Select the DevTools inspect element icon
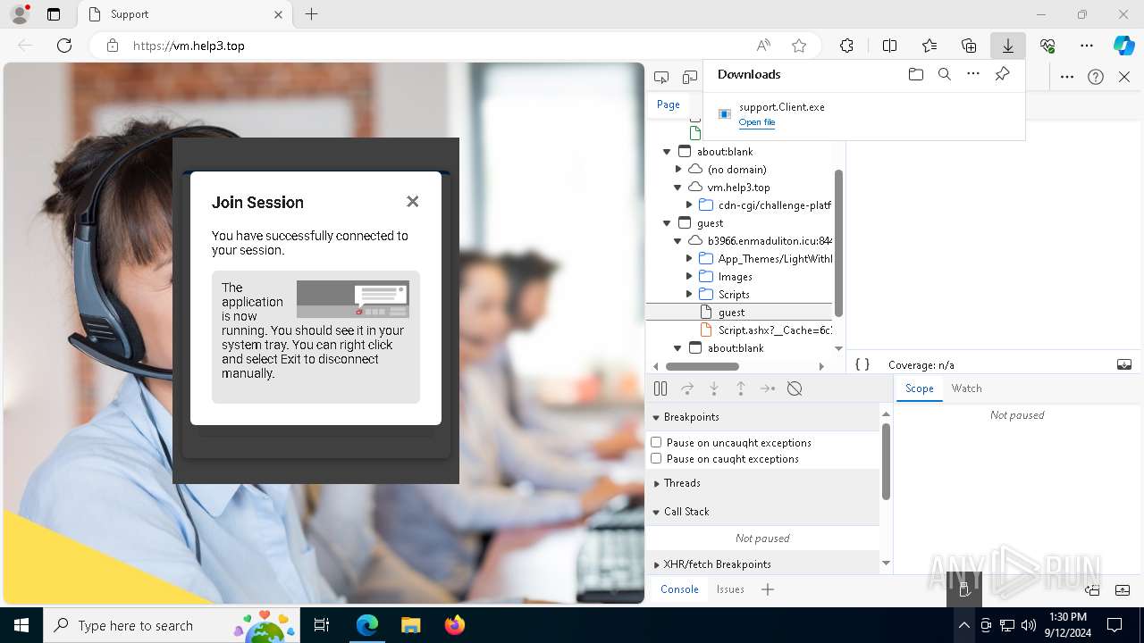 coord(661,77)
